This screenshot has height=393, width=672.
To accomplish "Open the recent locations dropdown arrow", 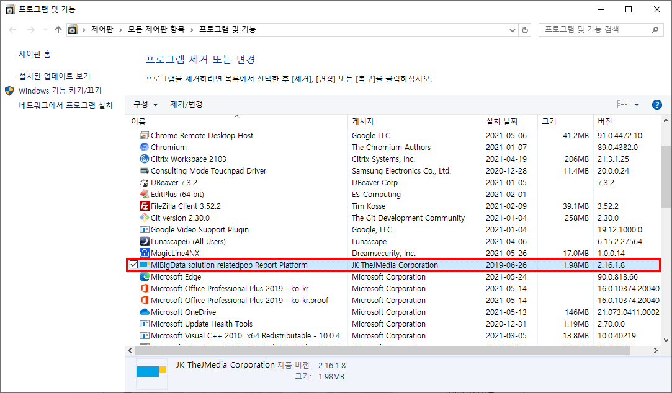I will (x=45, y=30).
